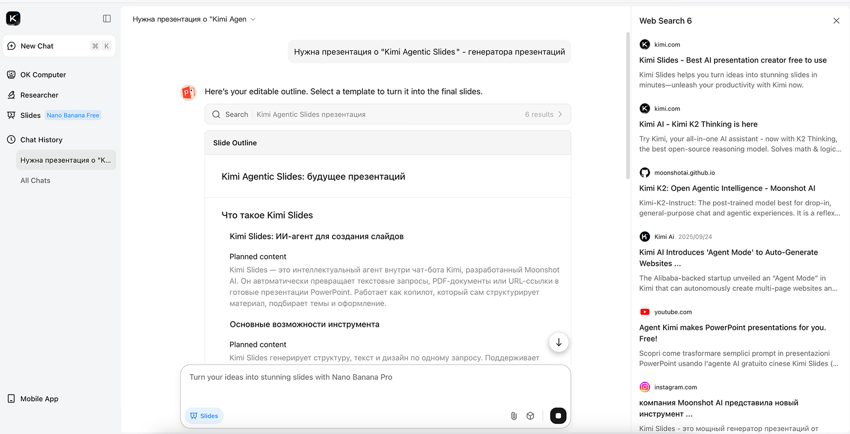The image size is (850, 434).
Task: Expand the chat title dropdown arrow
Action: pyautogui.click(x=253, y=19)
